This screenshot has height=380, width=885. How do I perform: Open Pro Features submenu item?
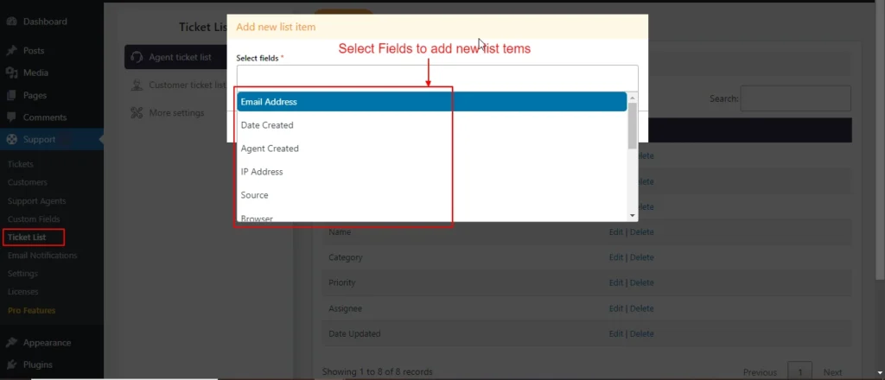coord(32,311)
